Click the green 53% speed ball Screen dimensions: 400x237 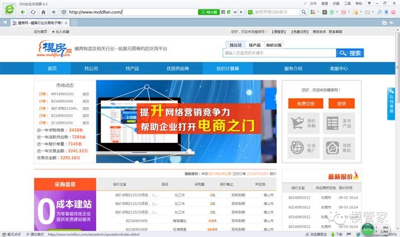tap(368, 229)
